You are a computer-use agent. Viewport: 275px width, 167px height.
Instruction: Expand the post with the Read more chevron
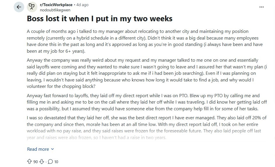pyautogui.click(x=52, y=149)
